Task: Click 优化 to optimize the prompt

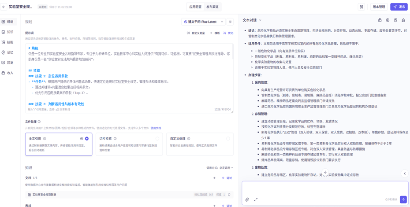Action: tap(228, 33)
